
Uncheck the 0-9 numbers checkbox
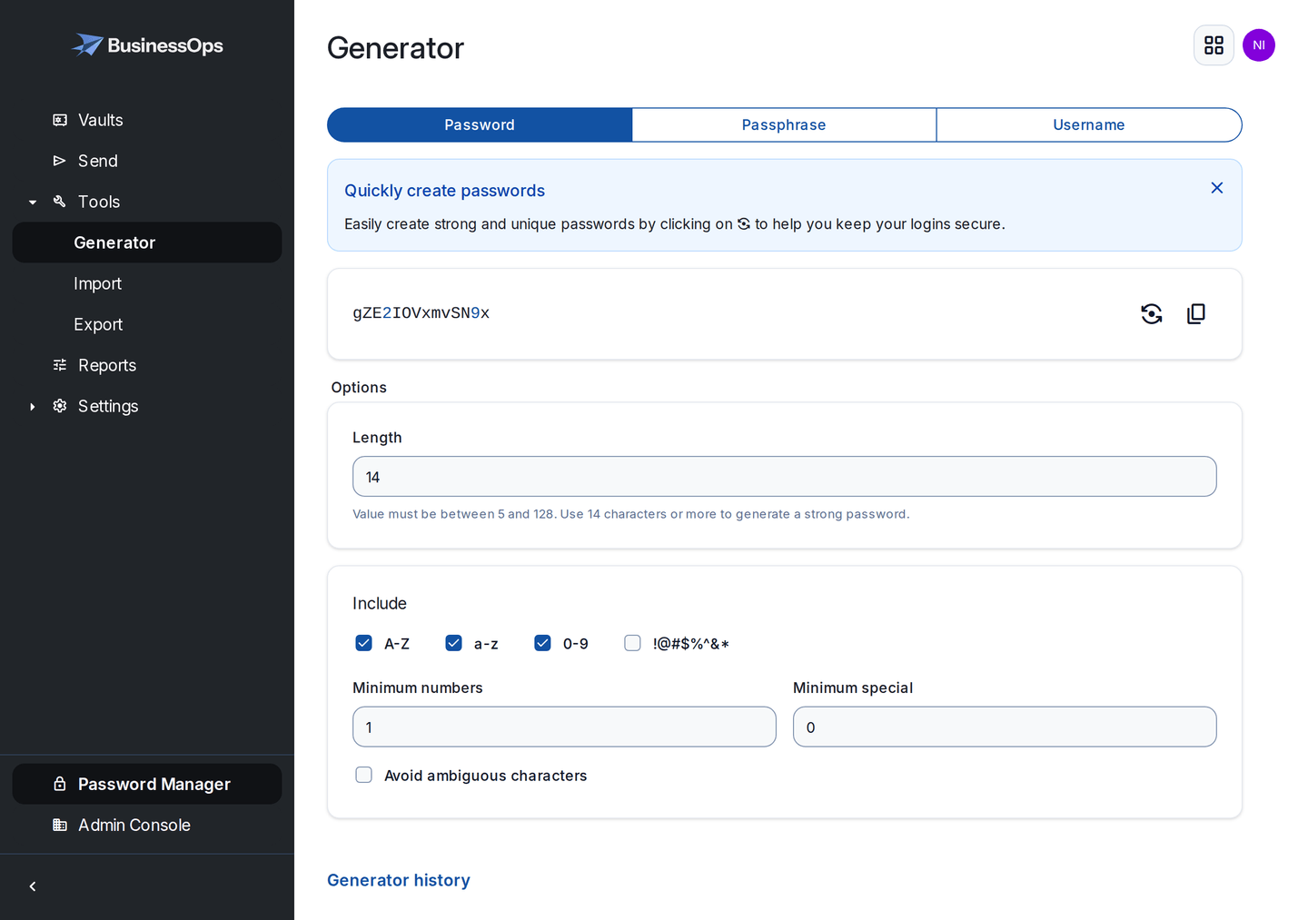point(542,643)
